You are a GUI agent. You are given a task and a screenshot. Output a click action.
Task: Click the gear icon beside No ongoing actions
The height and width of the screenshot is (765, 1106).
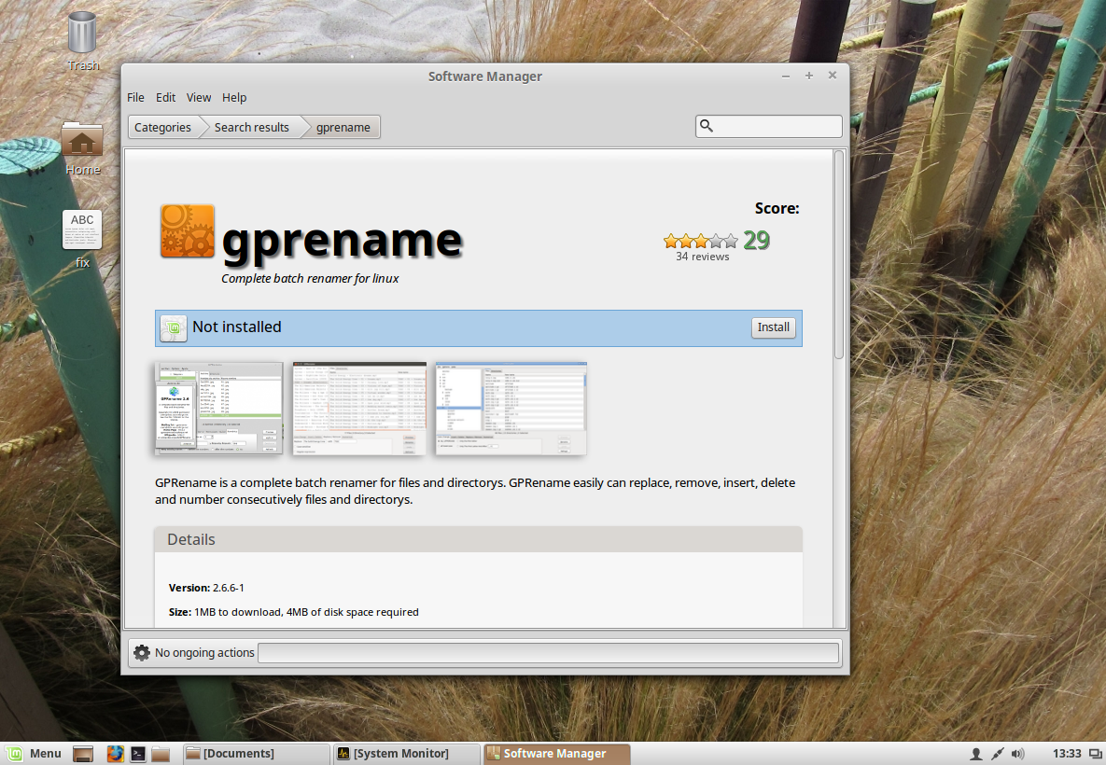pos(142,652)
